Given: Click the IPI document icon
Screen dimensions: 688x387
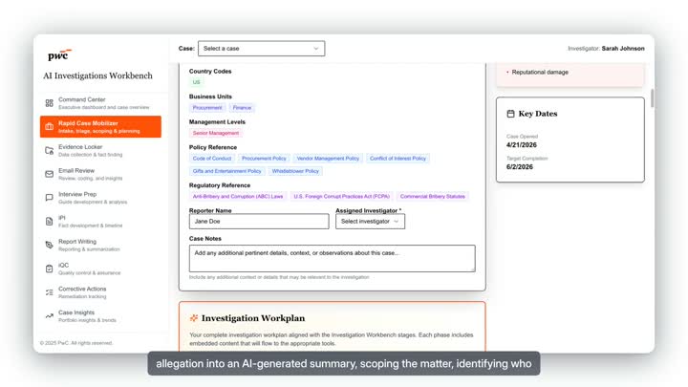Looking at the screenshot, I should 49,222.
